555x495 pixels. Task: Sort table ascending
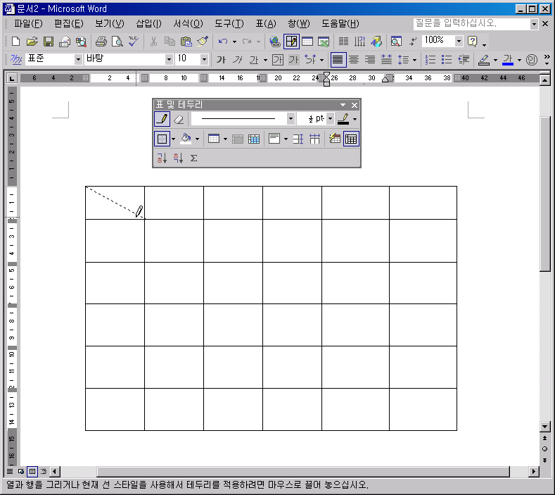pyautogui.click(x=162, y=158)
